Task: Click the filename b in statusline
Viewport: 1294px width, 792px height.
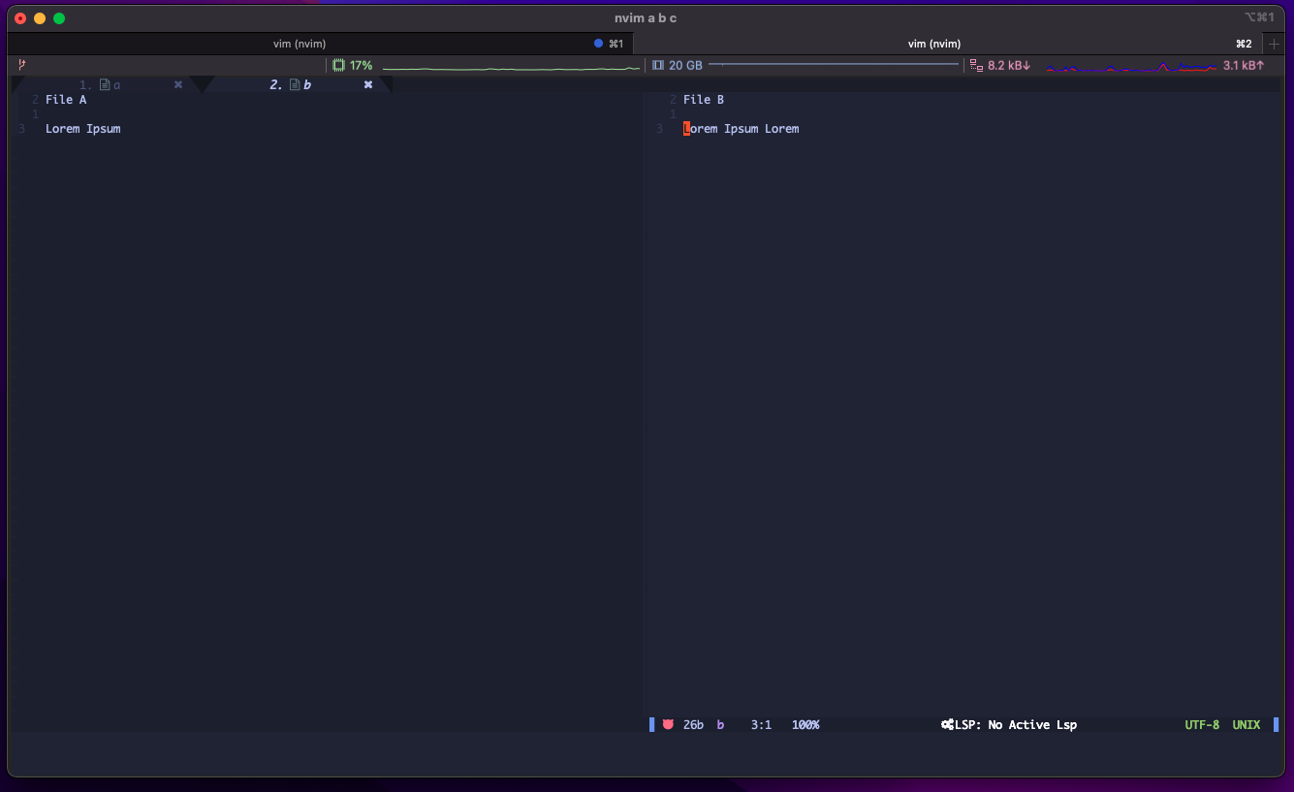Action: coord(720,725)
